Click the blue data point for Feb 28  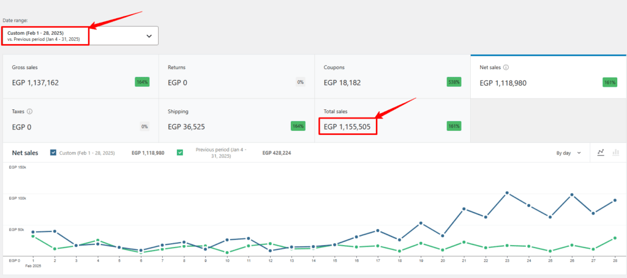[615, 200]
